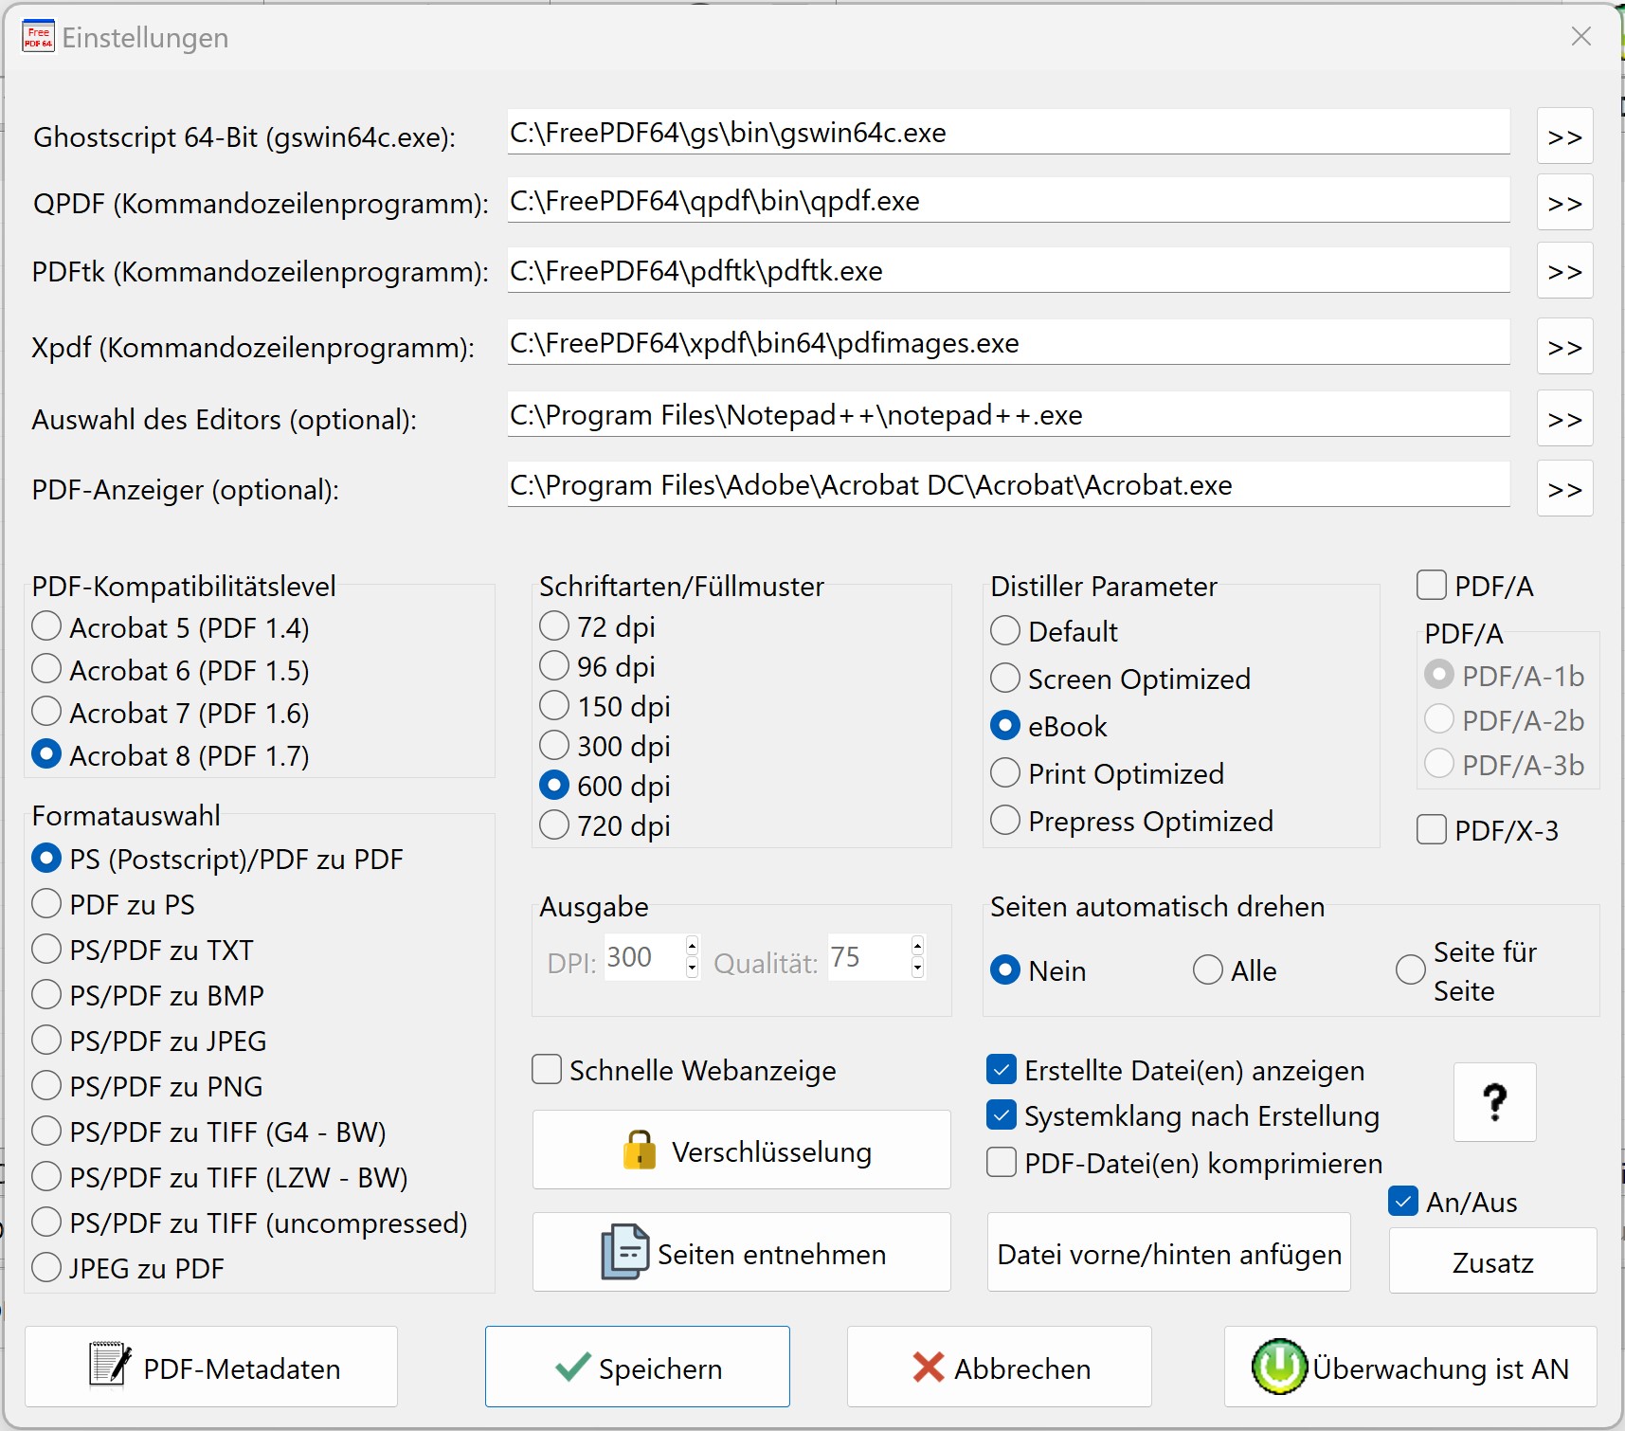Choose 150 dpi for fonts/patterns
The image size is (1625, 1431).
(x=605, y=706)
